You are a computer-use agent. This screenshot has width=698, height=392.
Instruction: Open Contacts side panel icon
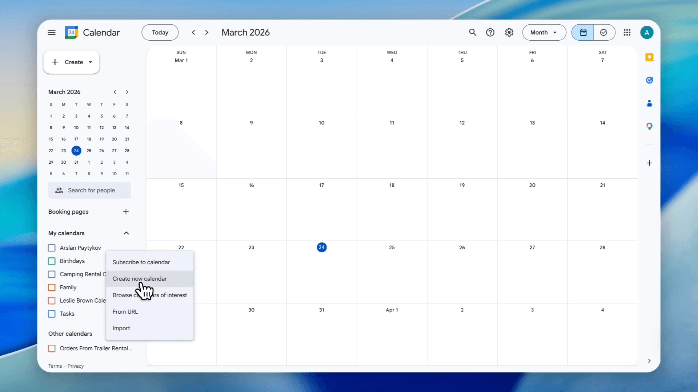click(649, 103)
